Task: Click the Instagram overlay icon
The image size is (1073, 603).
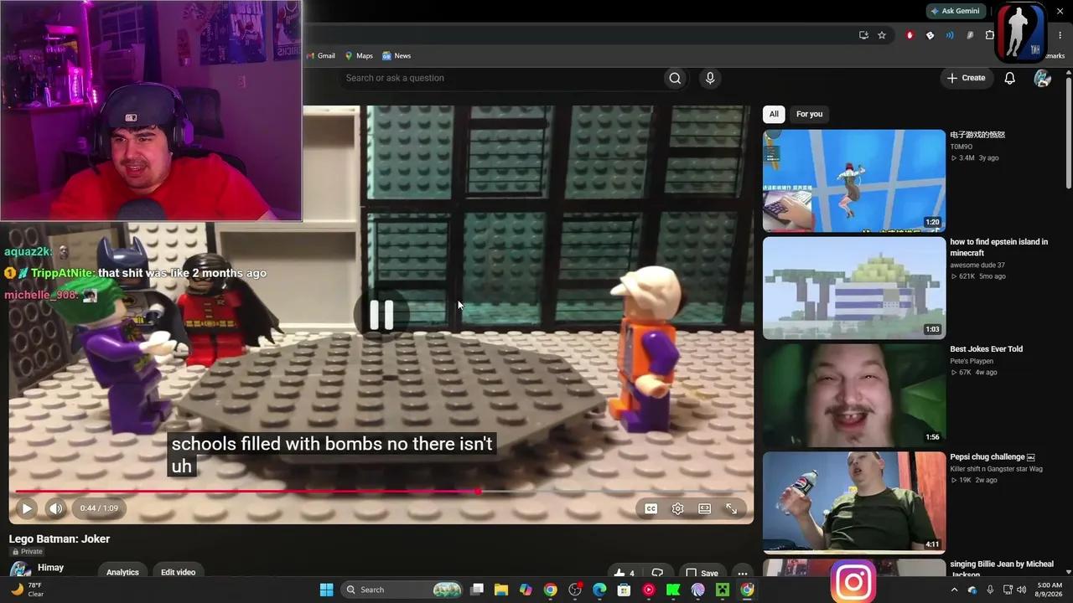Action: 853,581
